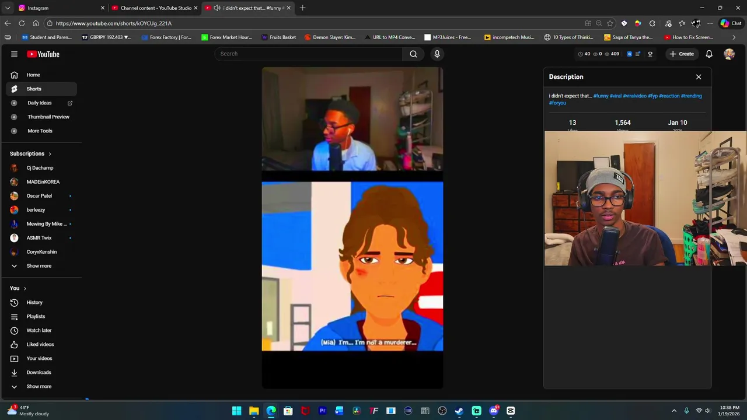Click the YouTube logo
The image size is (747, 420).
point(43,54)
